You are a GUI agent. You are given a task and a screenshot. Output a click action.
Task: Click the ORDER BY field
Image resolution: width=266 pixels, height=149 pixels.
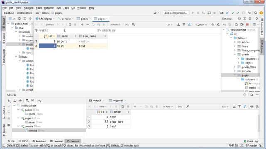point(159,31)
